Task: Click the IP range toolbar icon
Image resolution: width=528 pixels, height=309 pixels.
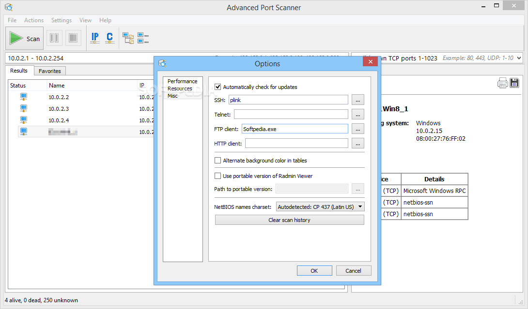Action: [x=95, y=38]
